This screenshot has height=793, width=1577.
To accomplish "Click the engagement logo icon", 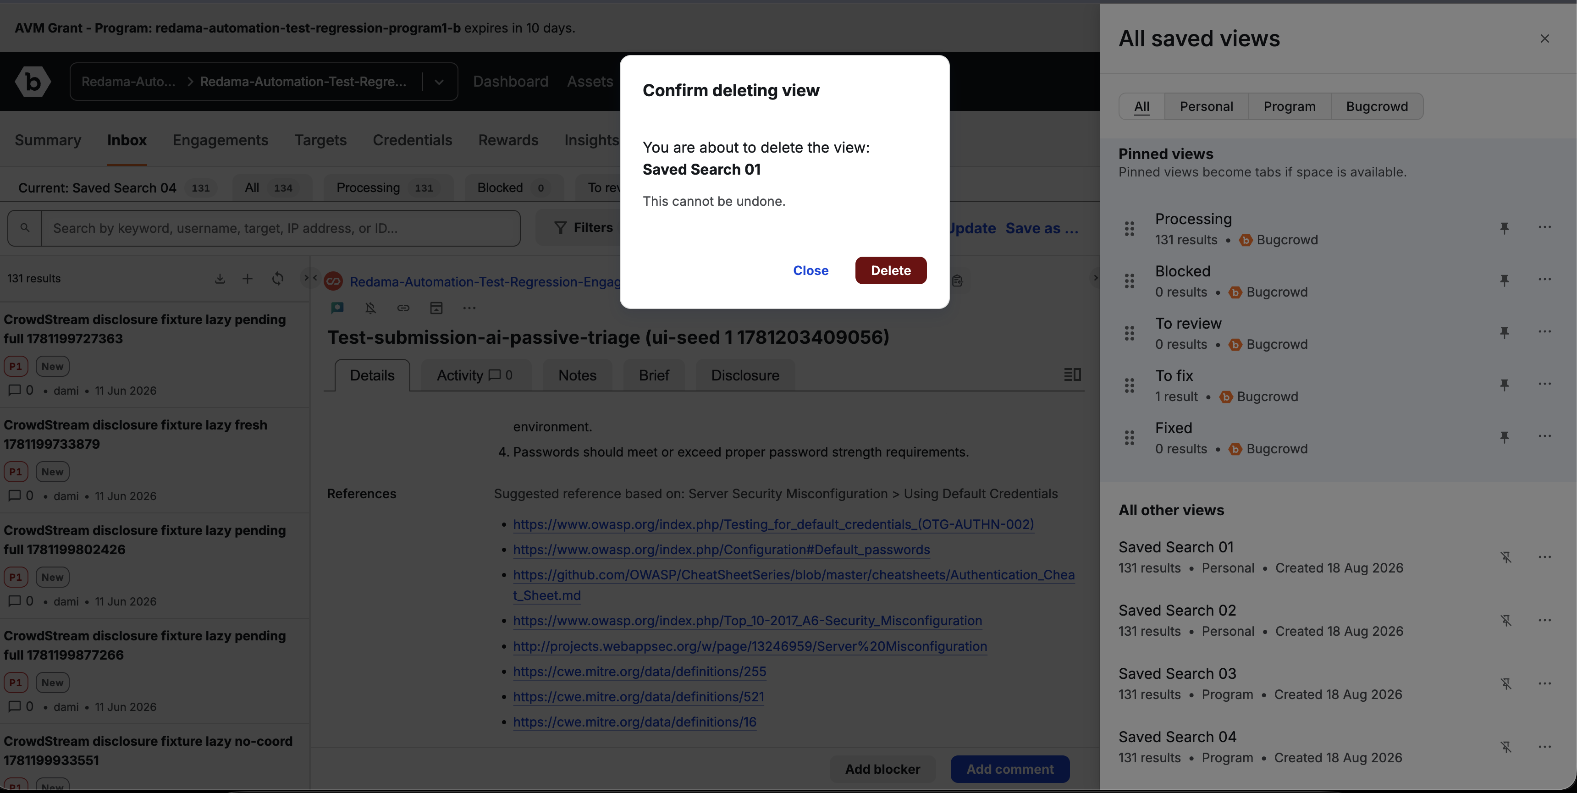I will click(x=333, y=281).
